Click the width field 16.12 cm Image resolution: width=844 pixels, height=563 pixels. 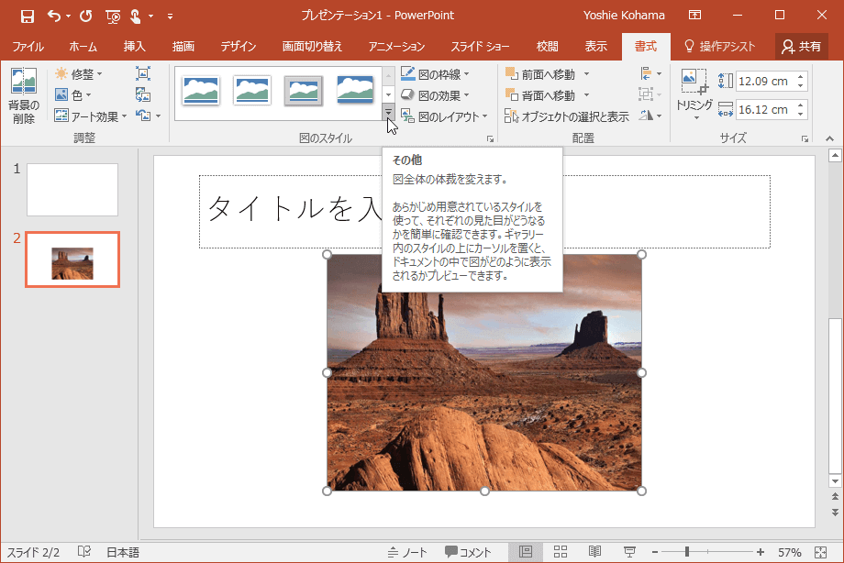762,110
